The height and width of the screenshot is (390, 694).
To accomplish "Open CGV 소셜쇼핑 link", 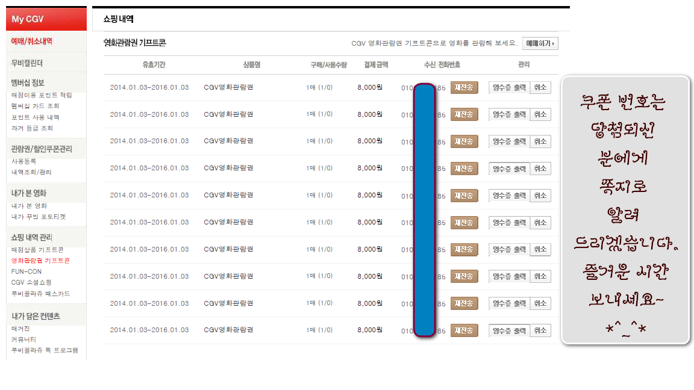I will 31,282.
